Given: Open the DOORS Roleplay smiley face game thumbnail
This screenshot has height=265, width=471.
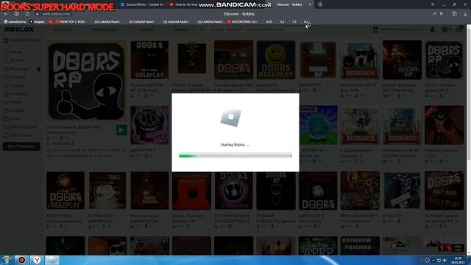Looking at the screenshot, I should [x=276, y=60].
